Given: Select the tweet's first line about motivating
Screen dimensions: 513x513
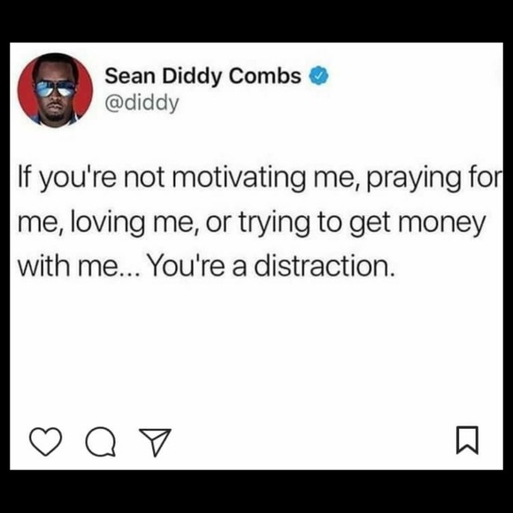Looking at the screenshot, I should (259, 179).
